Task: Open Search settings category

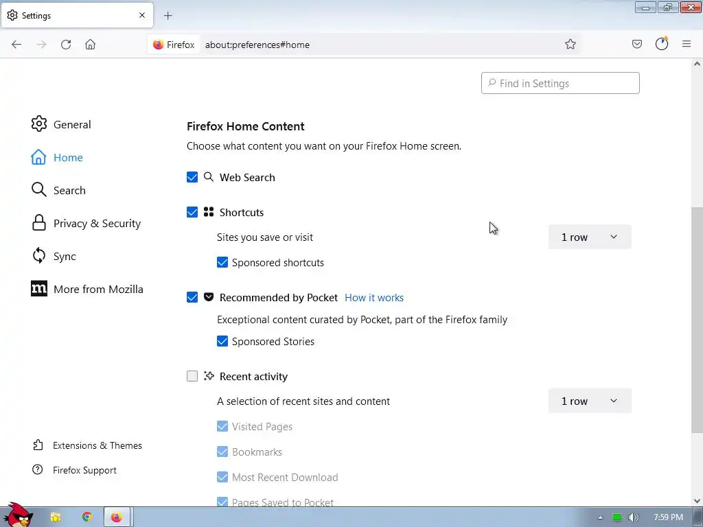Action: 58,190
